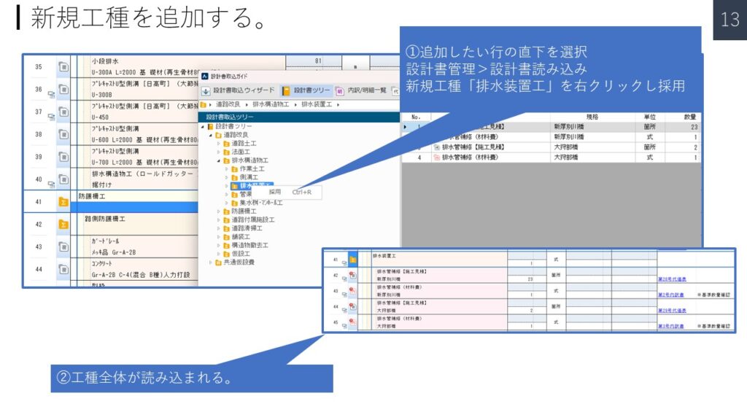Choose 採用 from the context menu
The height and width of the screenshot is (420, 747).
pos(275,192)
